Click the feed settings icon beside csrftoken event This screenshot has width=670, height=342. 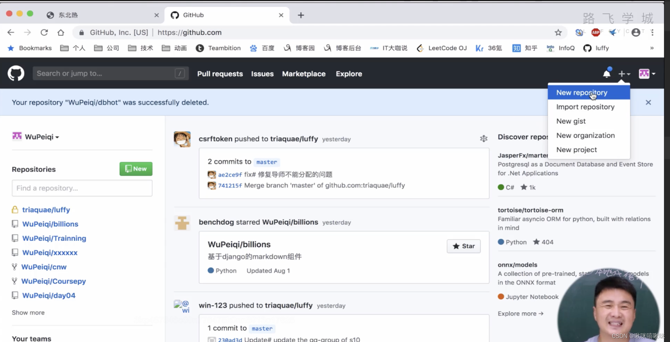(x=484, y=139)
